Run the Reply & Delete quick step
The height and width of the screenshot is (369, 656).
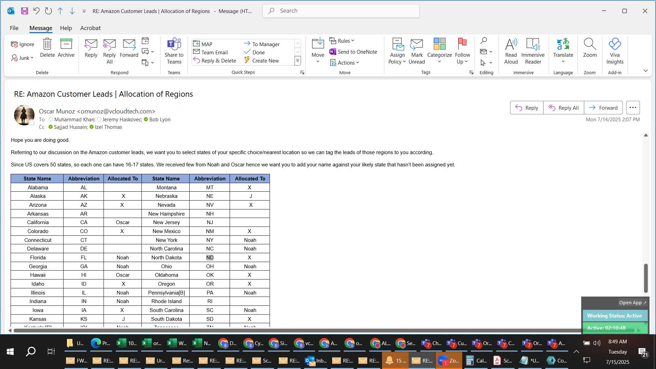point(215,60)
